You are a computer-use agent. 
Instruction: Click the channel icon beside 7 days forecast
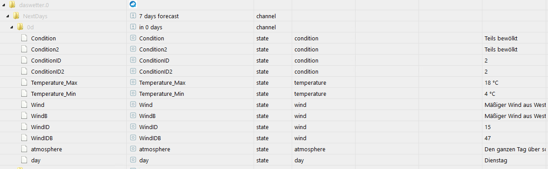[133, 16]
